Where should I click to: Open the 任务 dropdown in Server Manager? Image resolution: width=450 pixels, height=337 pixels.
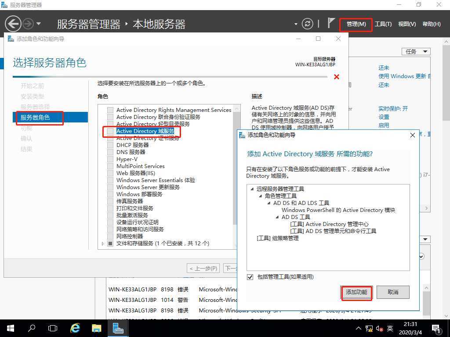pos(416,52)
